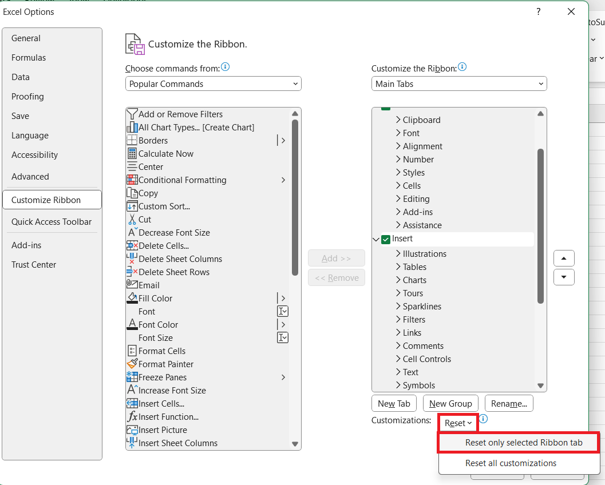
Task: Click info icon beside Customize the Ribbon label
Action: pos(462,67)
